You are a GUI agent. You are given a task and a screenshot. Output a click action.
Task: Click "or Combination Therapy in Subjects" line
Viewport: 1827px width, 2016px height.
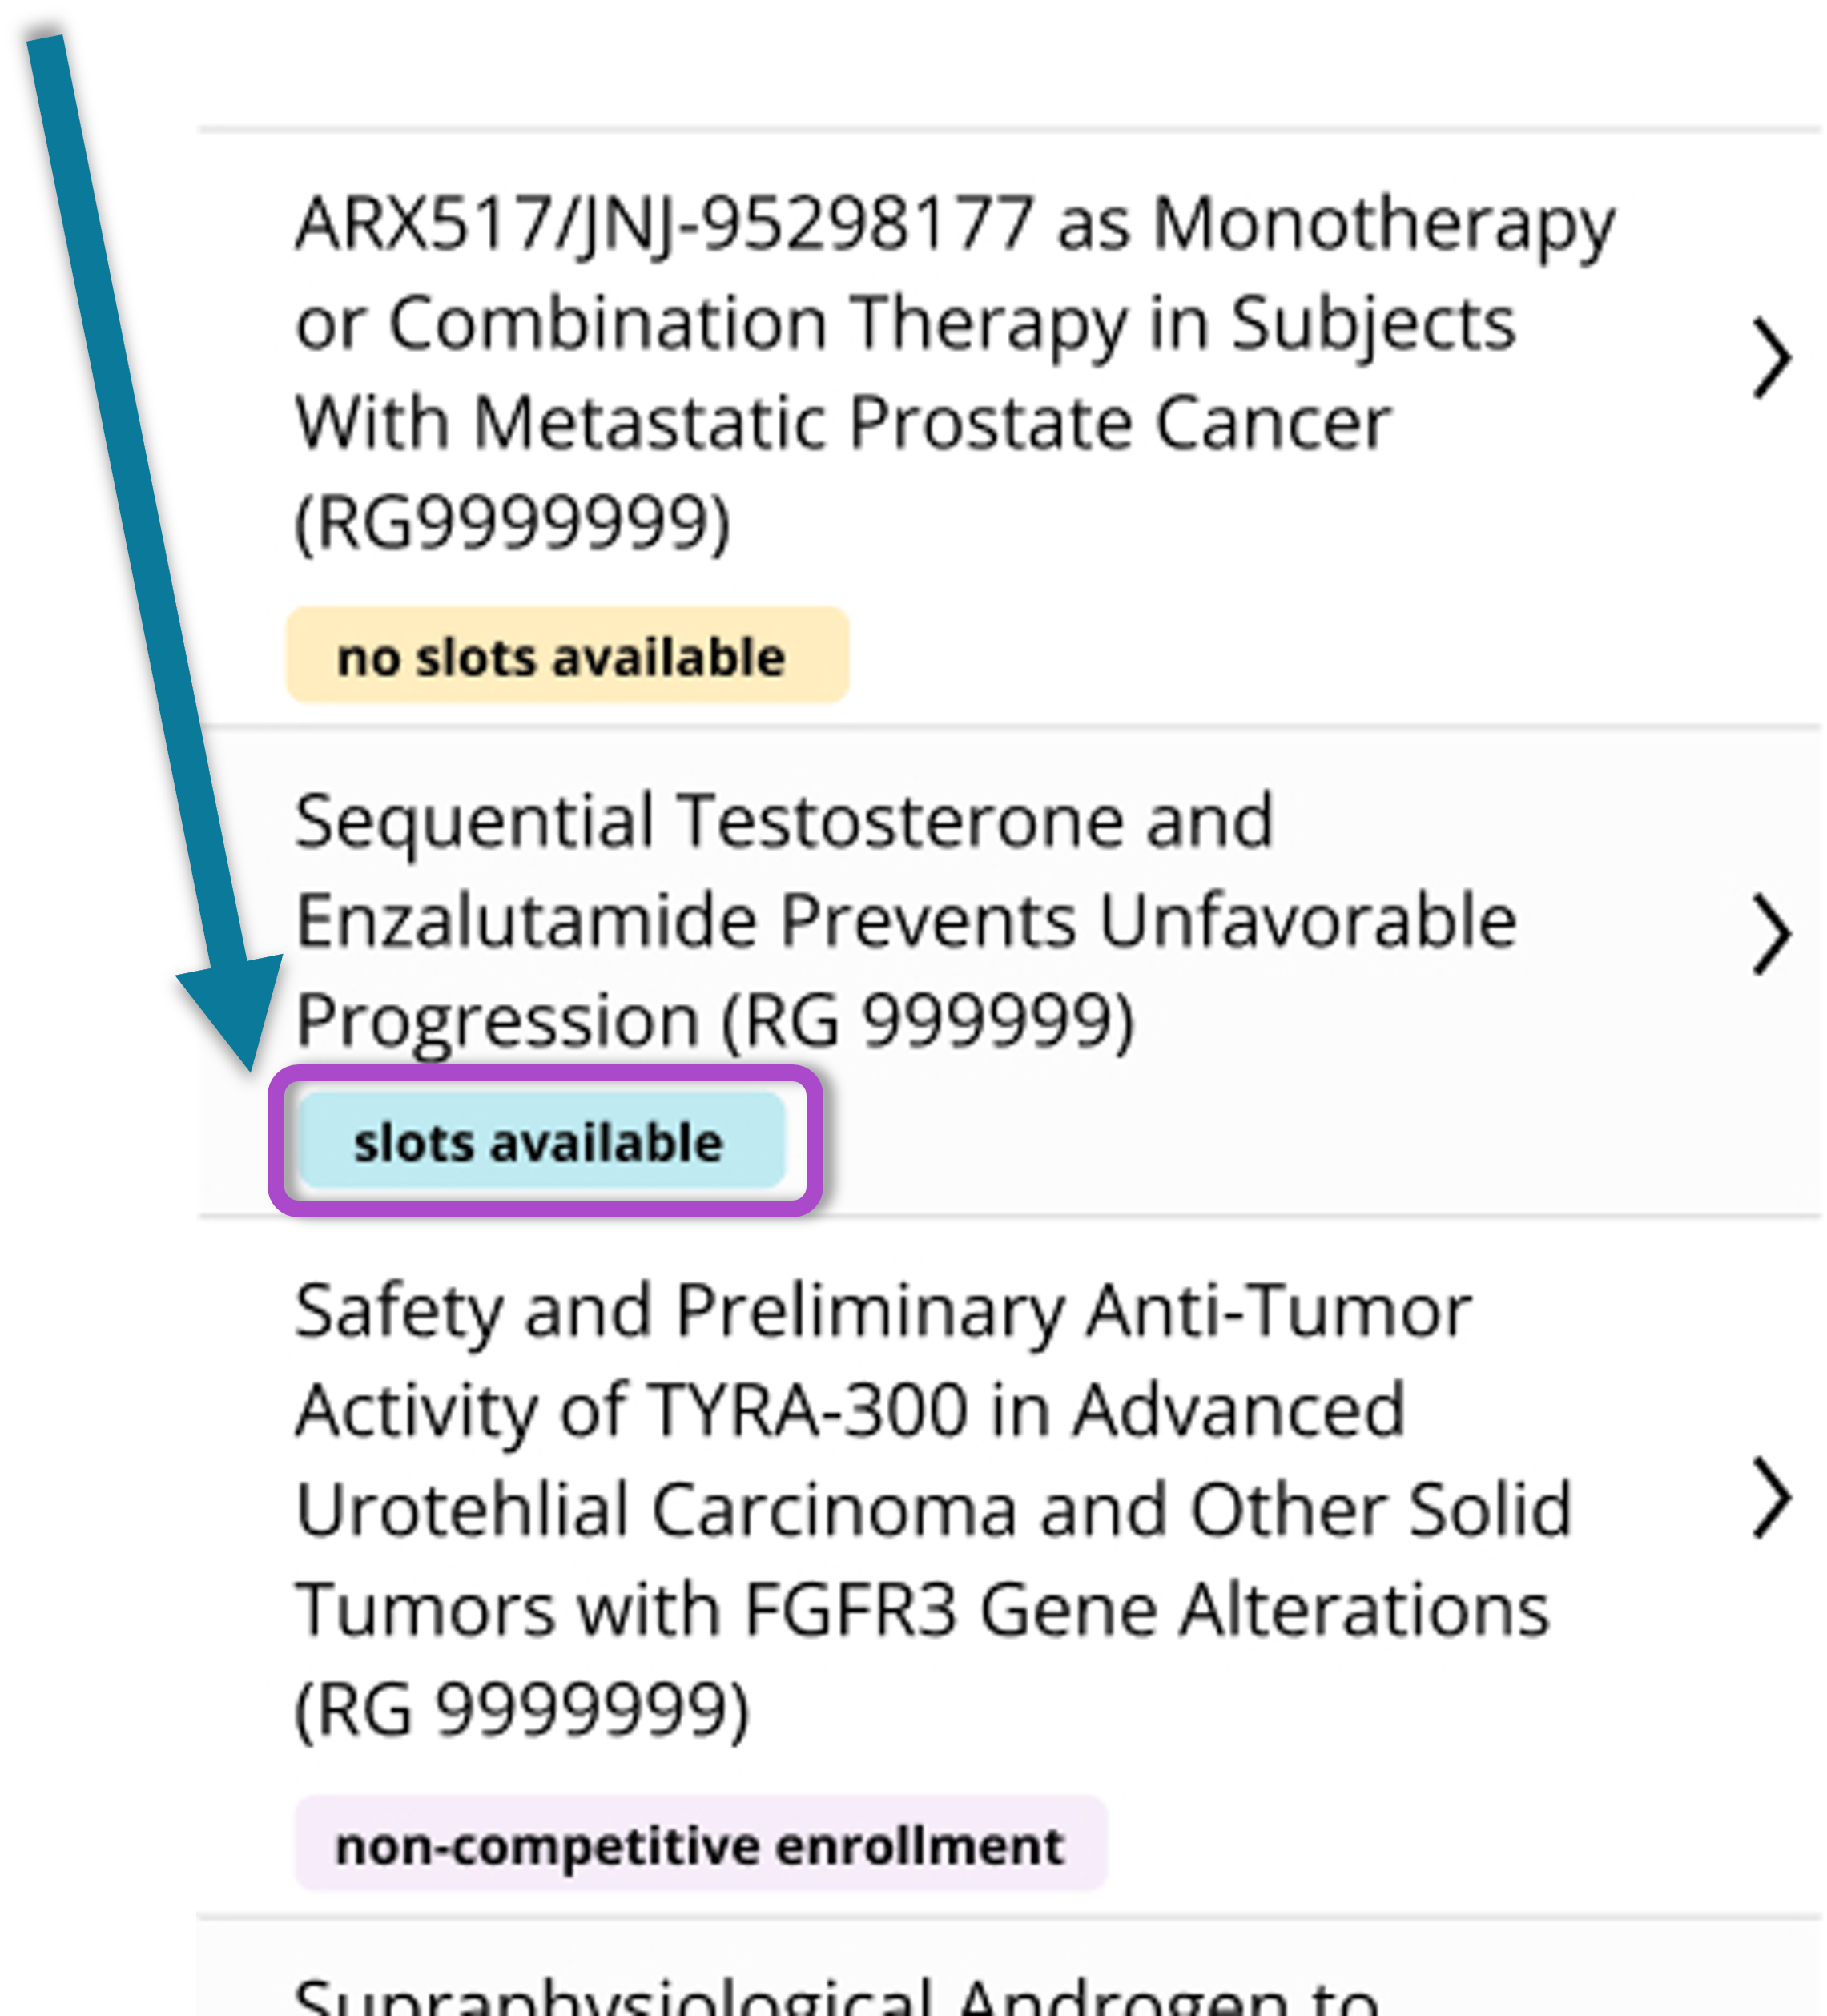(x=905, y=324)
